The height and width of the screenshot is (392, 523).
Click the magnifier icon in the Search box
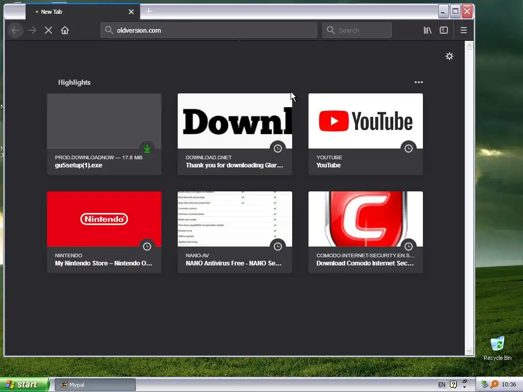tap(330, 30)
